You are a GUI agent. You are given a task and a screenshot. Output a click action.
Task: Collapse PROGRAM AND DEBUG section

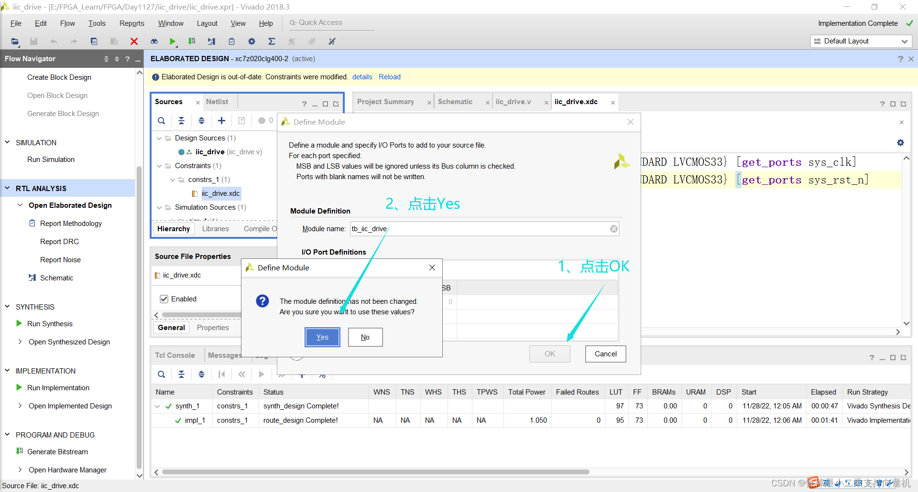pyautogui.click(x=7, y=435)
